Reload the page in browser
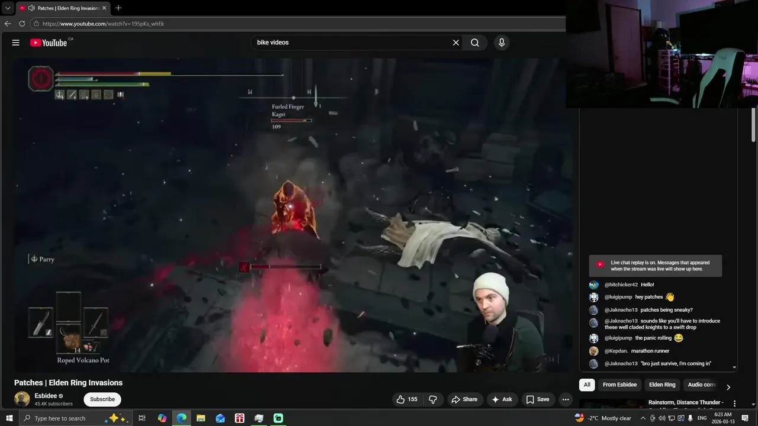This screenshot has width=758, height=426. tap(22, 24)
